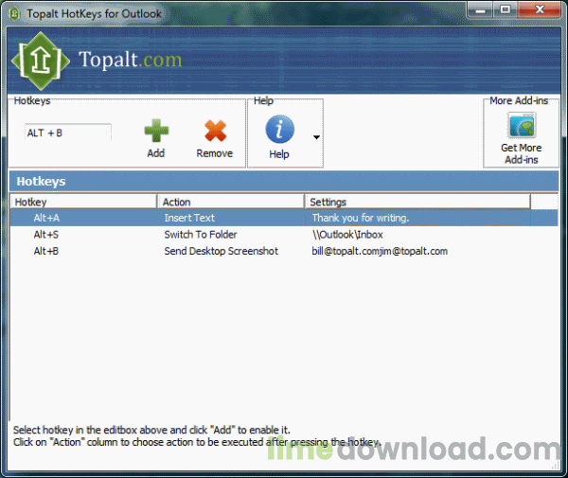Click the Topalt logo diamond icon
The image size is (568, 478).
click(41, 61)
